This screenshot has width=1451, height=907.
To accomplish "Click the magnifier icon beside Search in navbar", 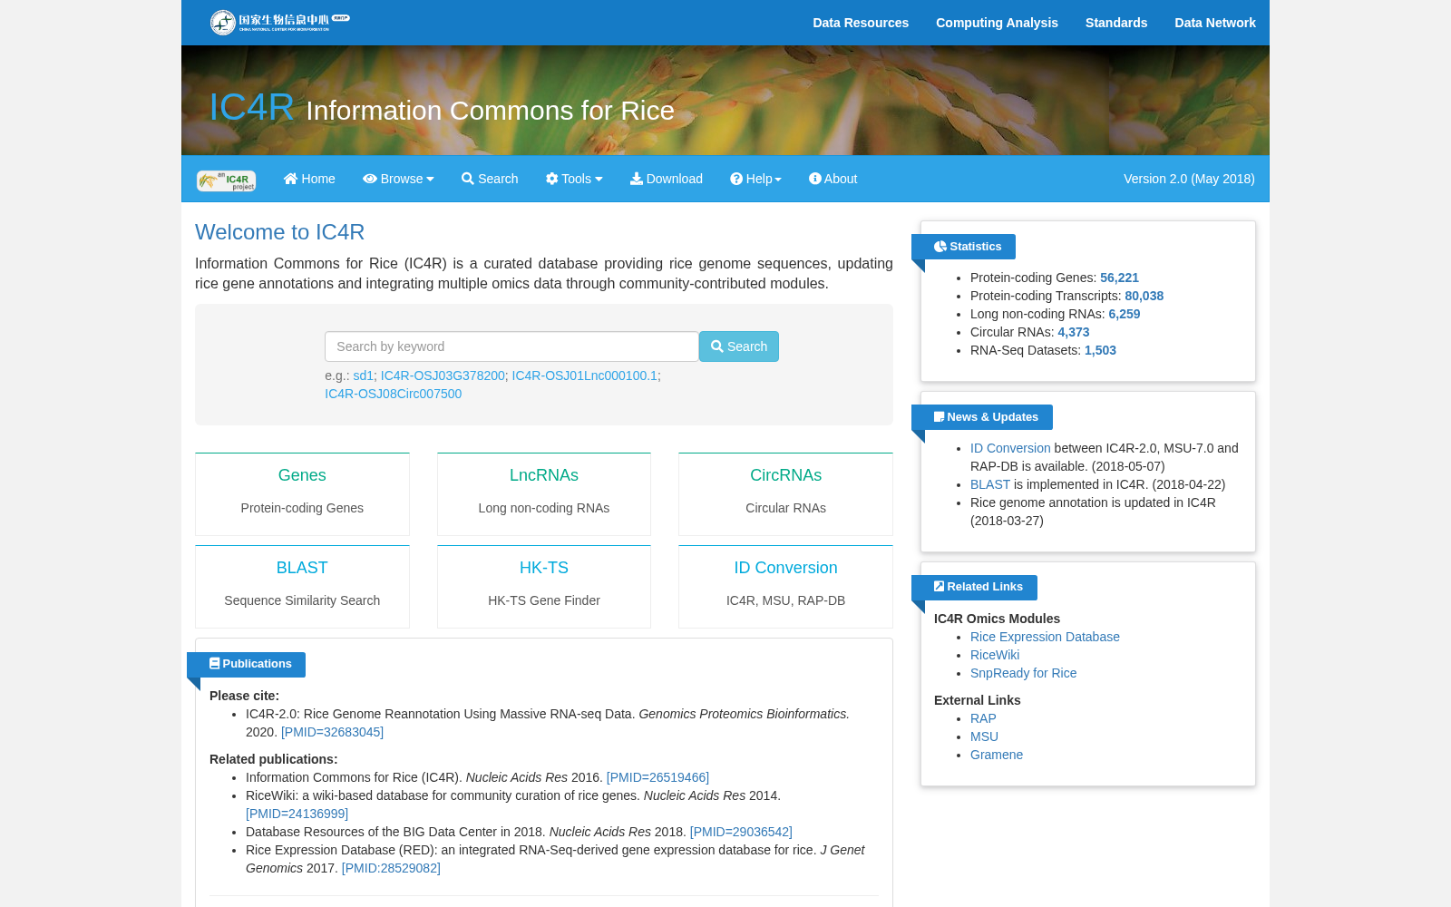I will [x=468, y=179].
